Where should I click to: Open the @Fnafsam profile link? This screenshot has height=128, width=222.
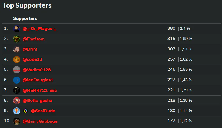pyautogui.click(x=34, y=39)
